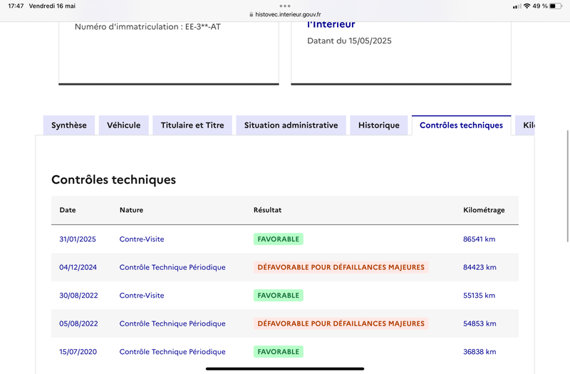570x374 pixels.
Task: Select the FAVORABLE badge for 30/08/2022
Action: [278, 296]
